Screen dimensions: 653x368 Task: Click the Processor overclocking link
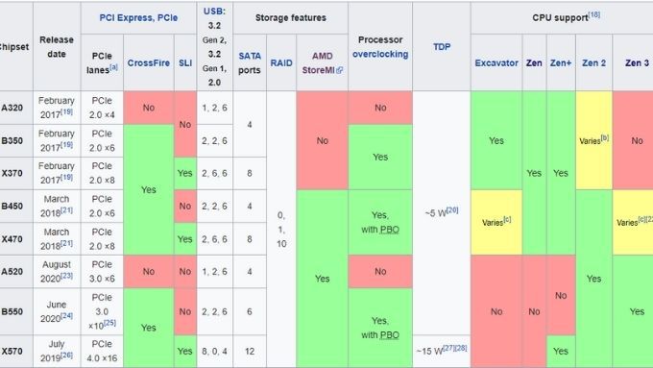point(380,54)
